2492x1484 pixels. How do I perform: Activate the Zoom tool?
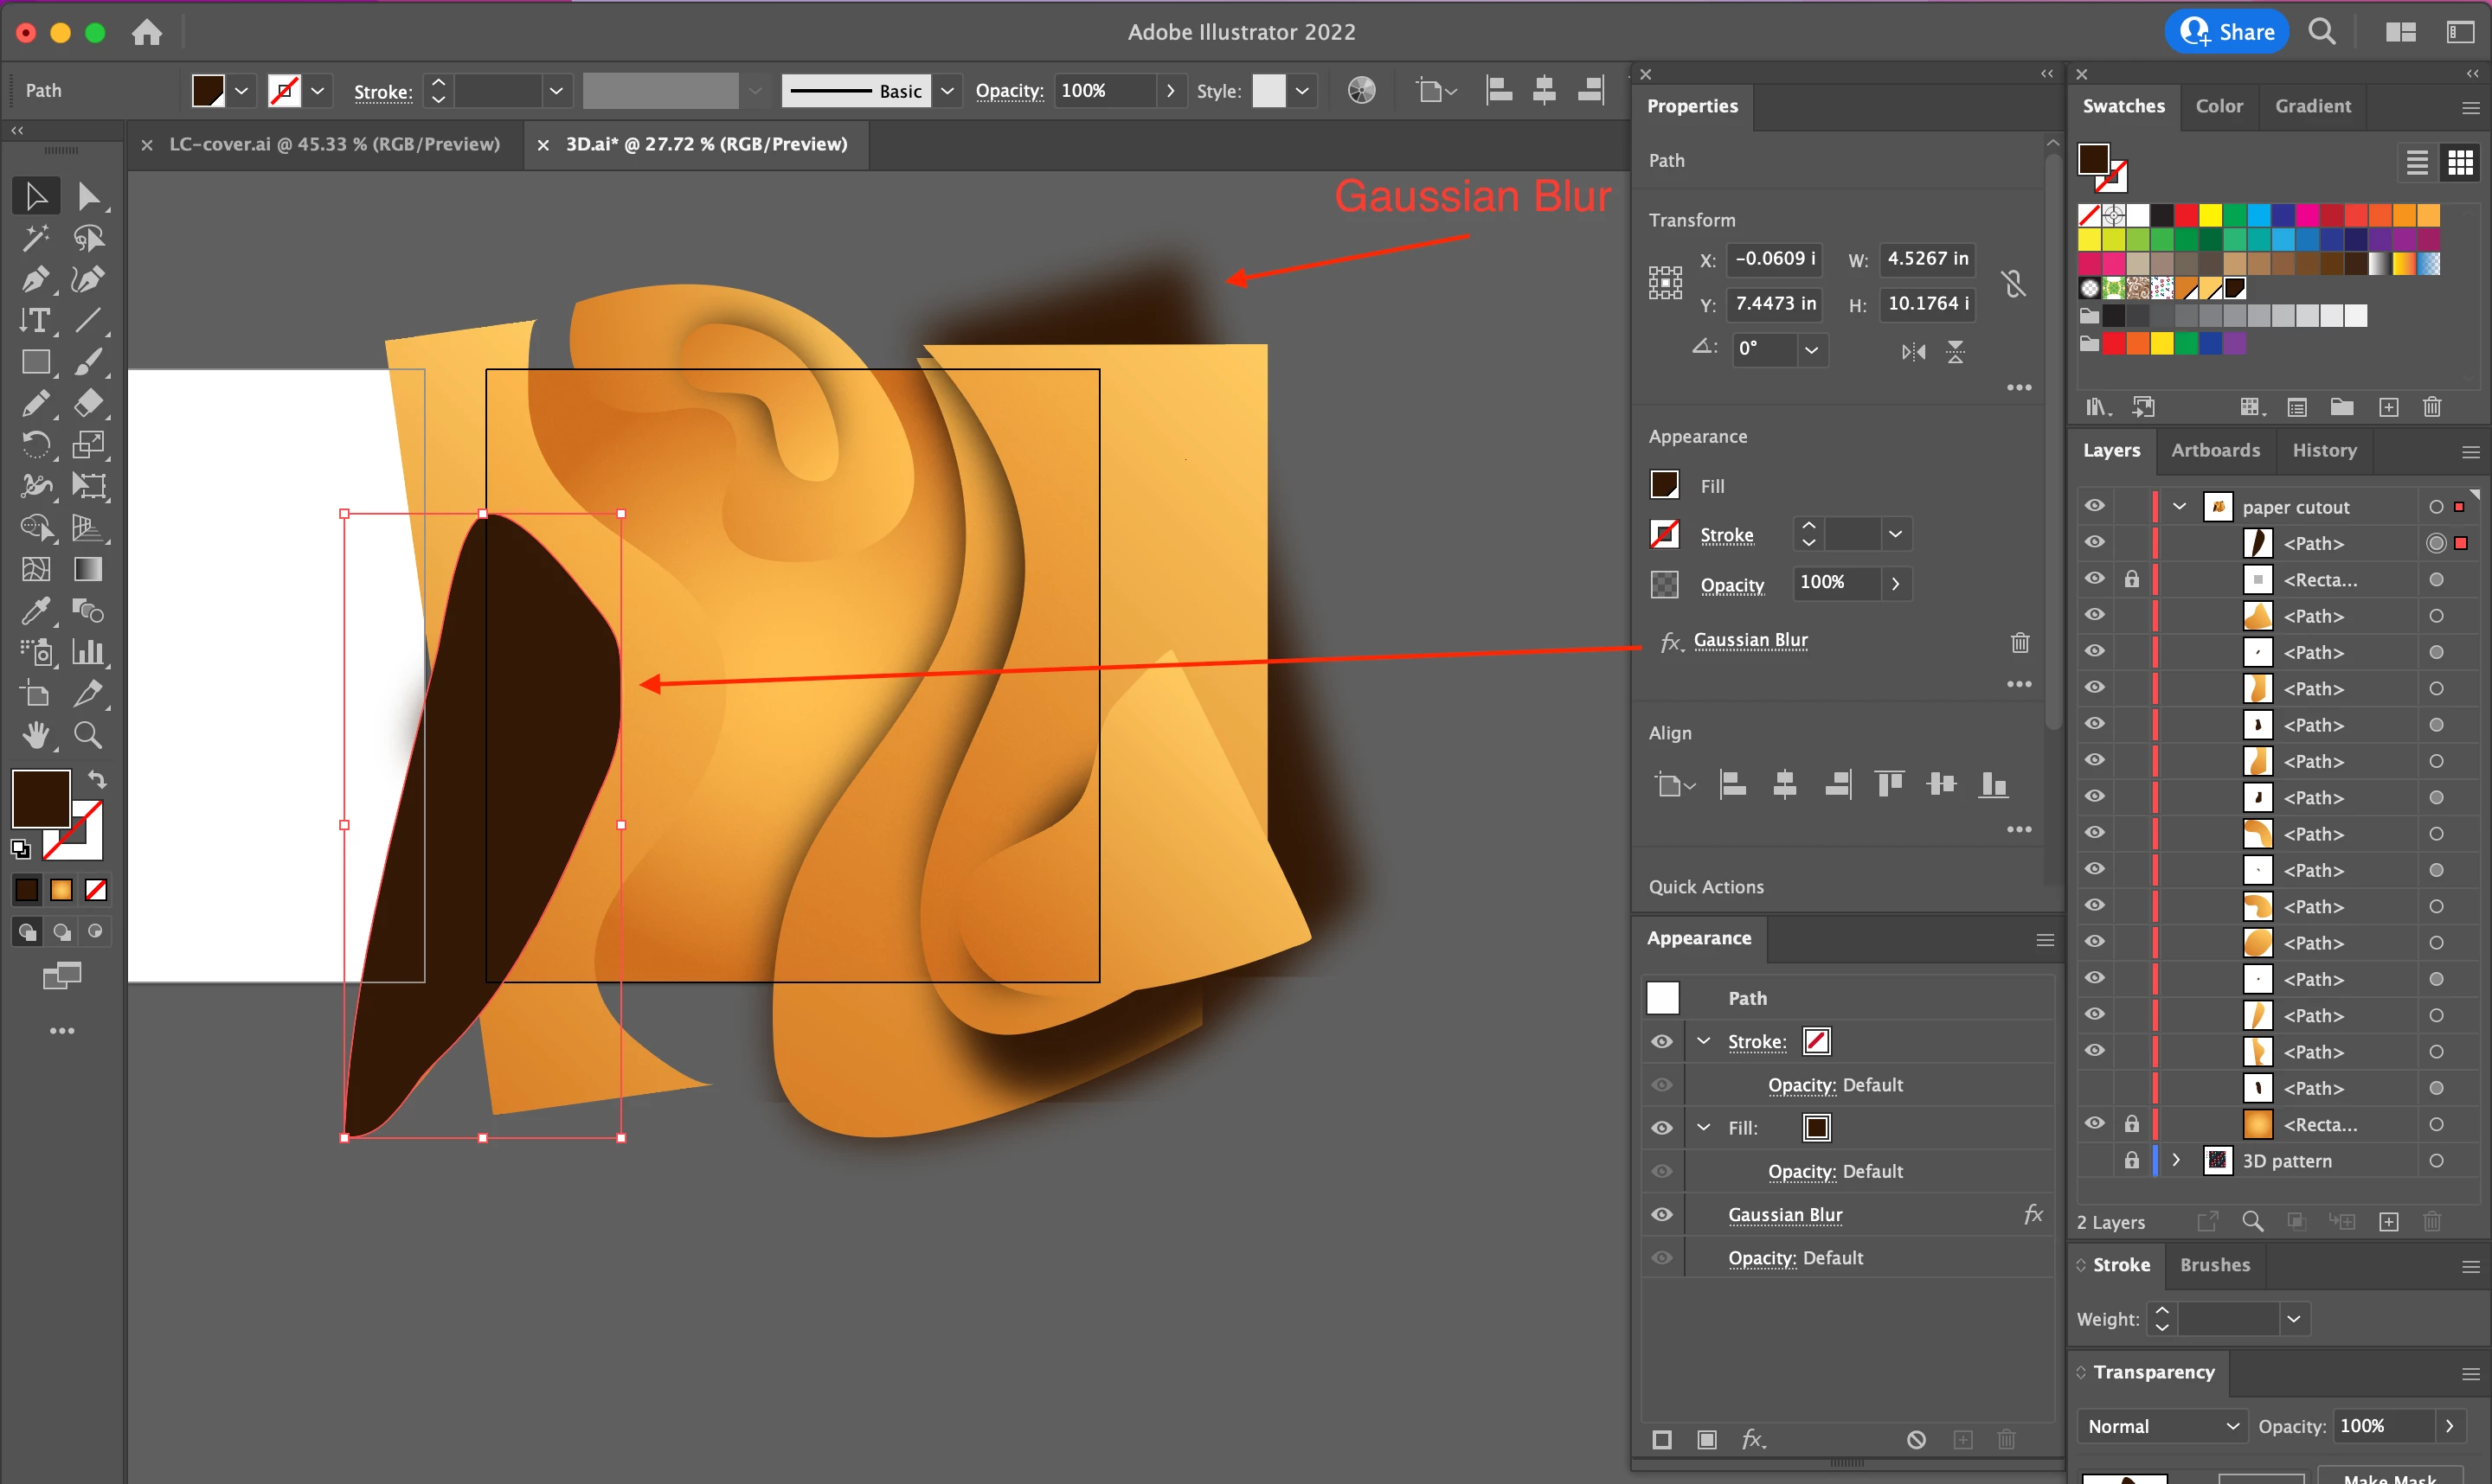(88, 736)
